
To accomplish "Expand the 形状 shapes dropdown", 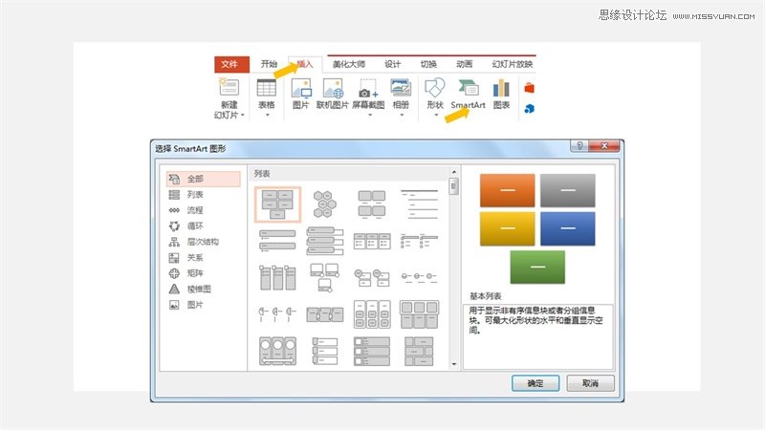I will click(435, 115).
